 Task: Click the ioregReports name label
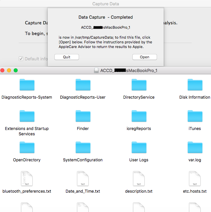click(139, 129)
